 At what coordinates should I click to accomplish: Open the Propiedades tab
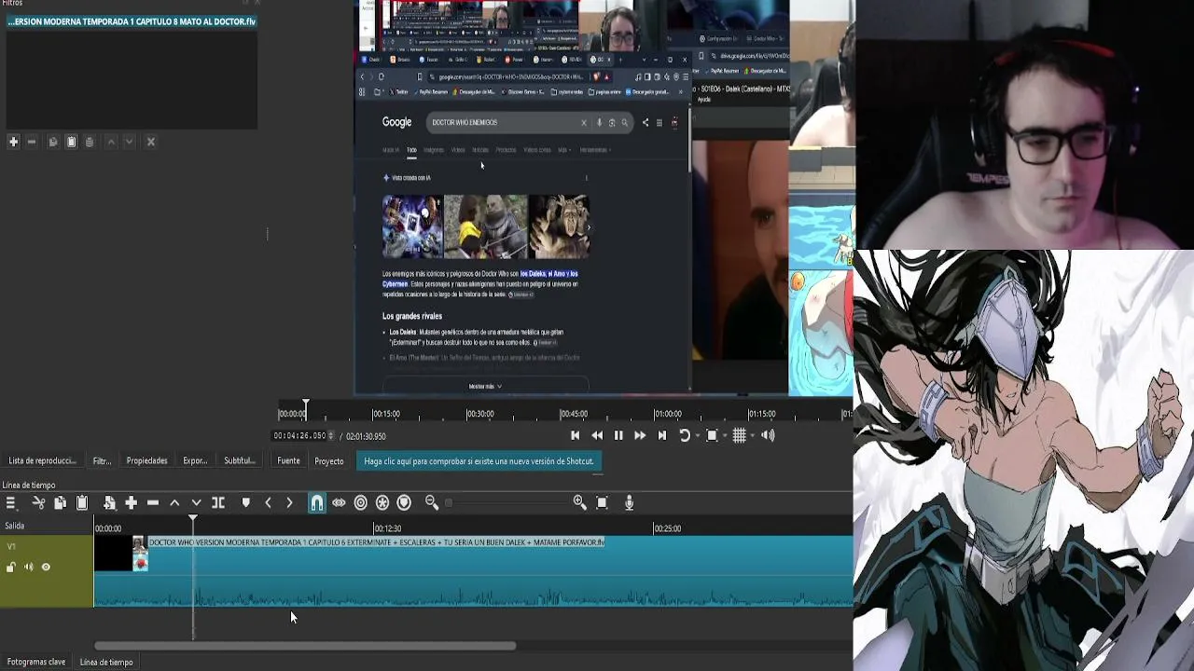click(147, 460)
